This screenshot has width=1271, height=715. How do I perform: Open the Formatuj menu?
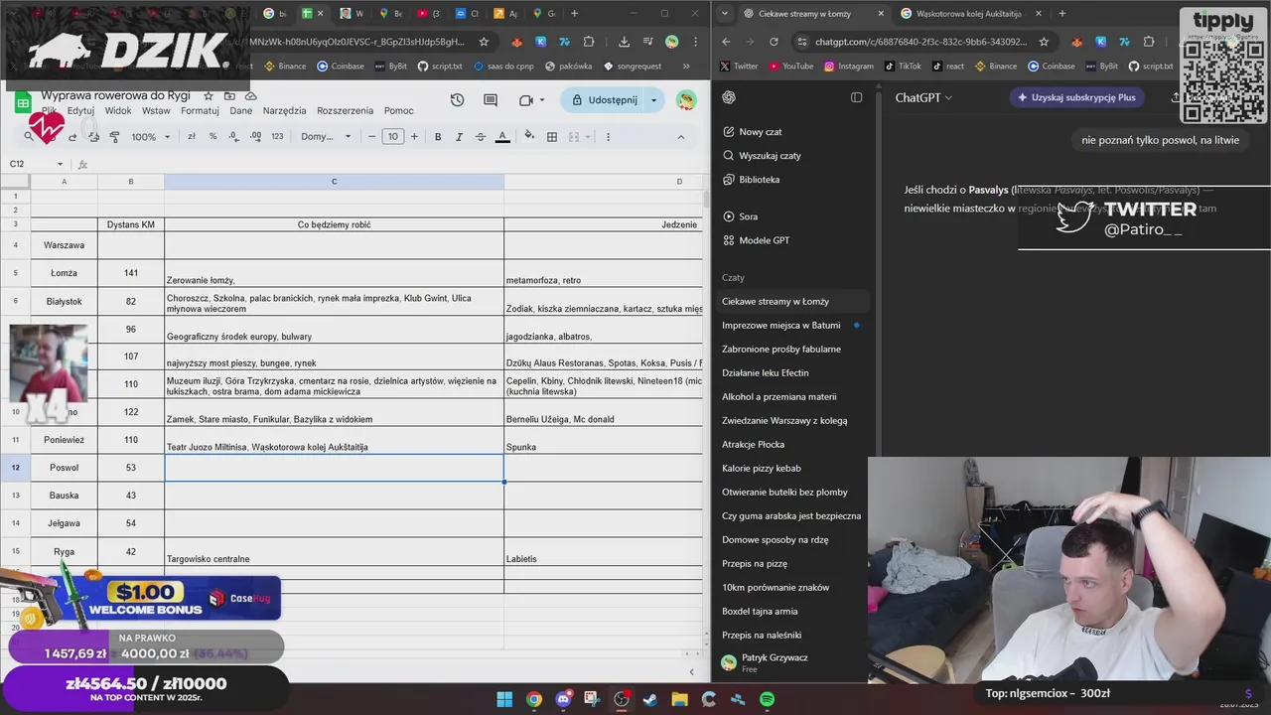click(200, 111)
